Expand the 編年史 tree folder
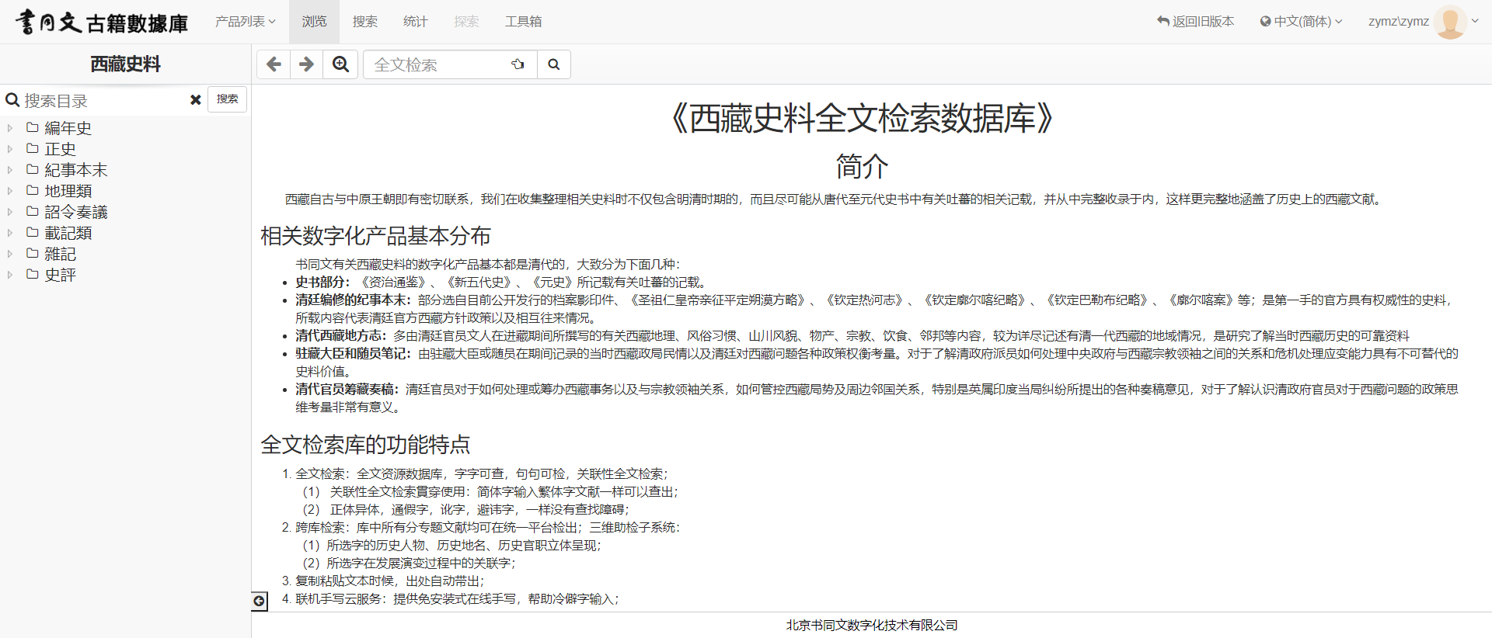1492x638 pixels. coord(10,128)
